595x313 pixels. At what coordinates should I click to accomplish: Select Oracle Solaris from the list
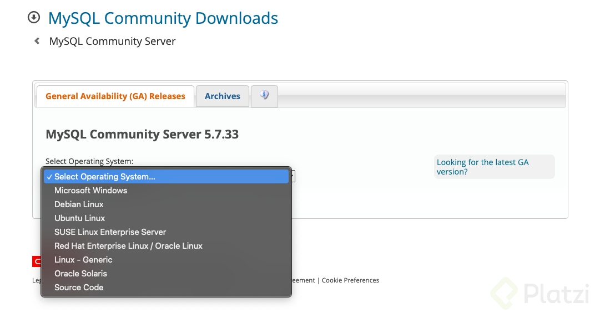[x=166, y=274]
